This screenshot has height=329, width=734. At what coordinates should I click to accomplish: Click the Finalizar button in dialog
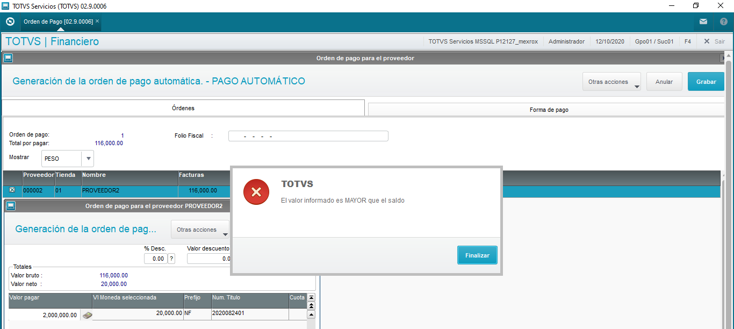[477, 255]
